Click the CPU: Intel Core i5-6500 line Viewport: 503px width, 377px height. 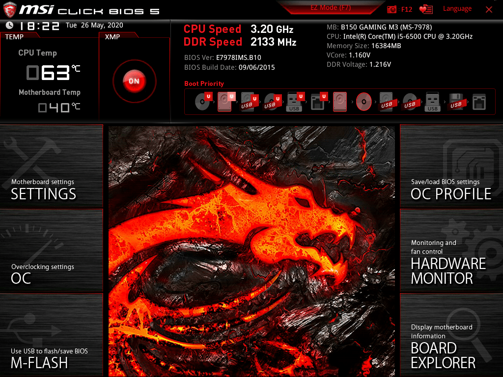tap(400, 36)
